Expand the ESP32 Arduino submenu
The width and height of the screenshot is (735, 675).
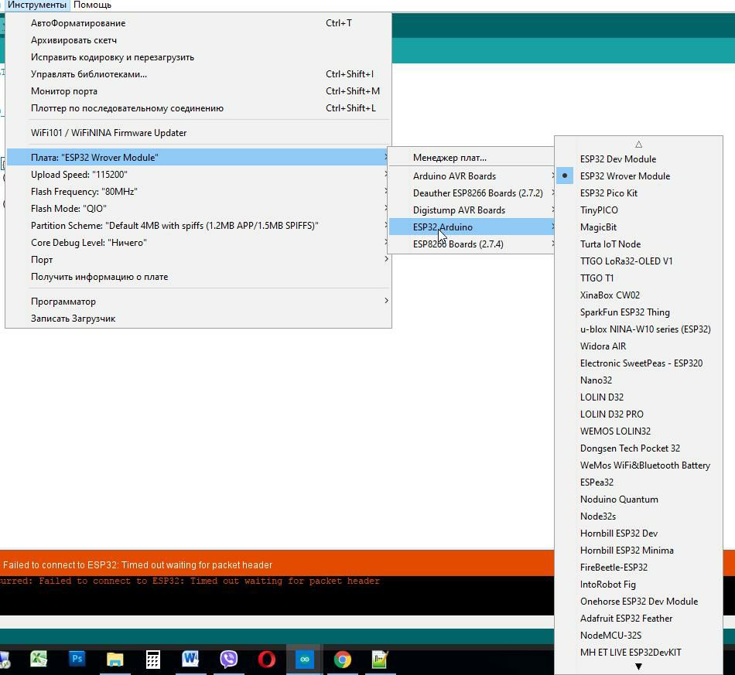coord(472,227)
